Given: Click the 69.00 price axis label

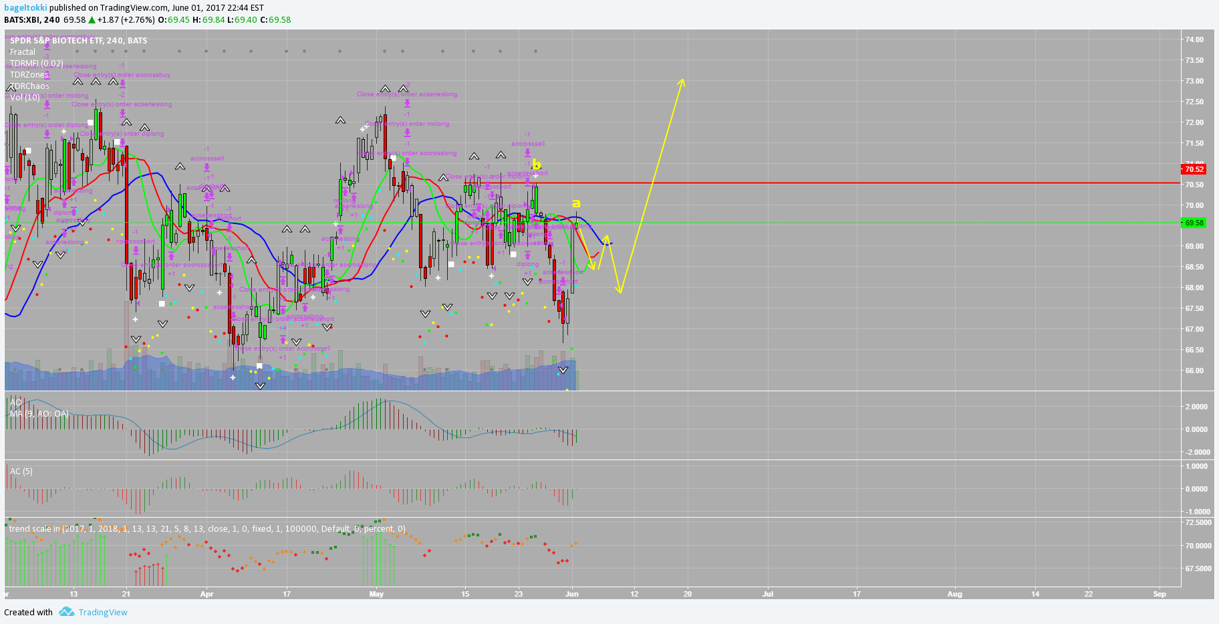Looking at the screenshot, I should [1194, 246].
